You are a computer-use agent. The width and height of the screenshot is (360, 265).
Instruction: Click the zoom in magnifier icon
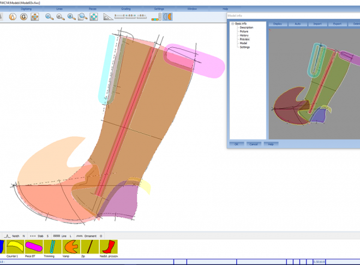coord(71,17)
